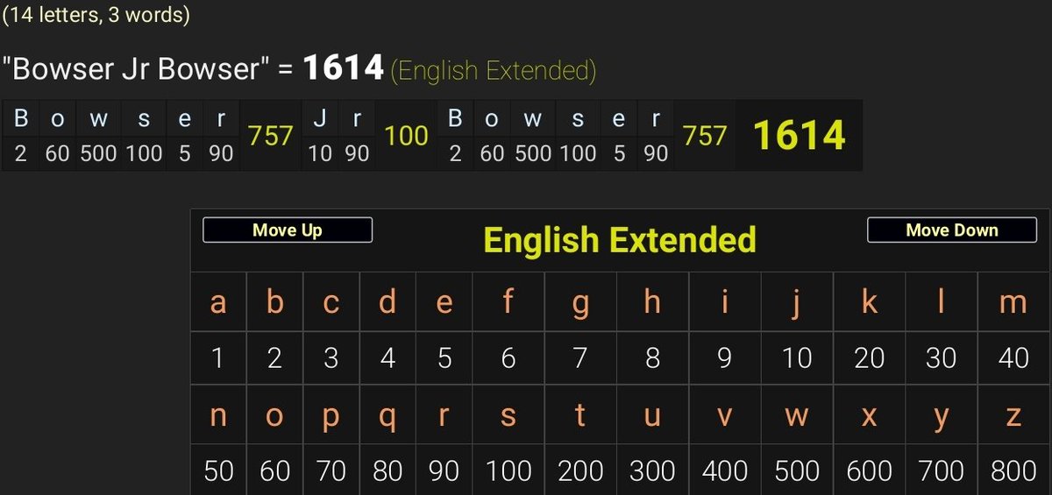Click the value 10 under J in breakdown
Viewport: 1052px width, 495px height.
tap(320, 153)
